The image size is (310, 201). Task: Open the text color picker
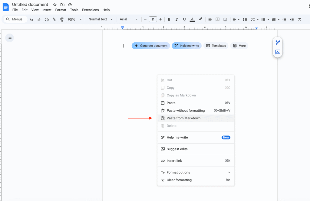pyautogui.click(x=192, y=19)
